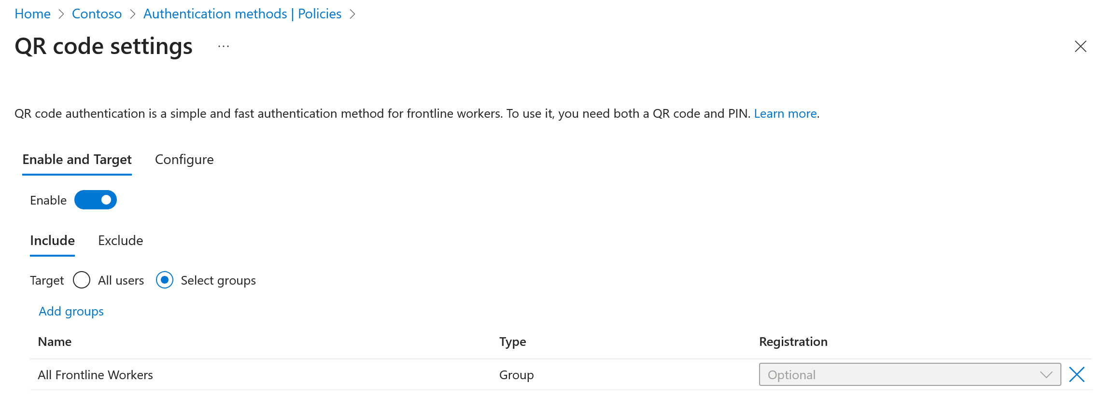Screen dimensions: 1100x411
Task: Select the All users radio button
Action: [x=82, y=280]
